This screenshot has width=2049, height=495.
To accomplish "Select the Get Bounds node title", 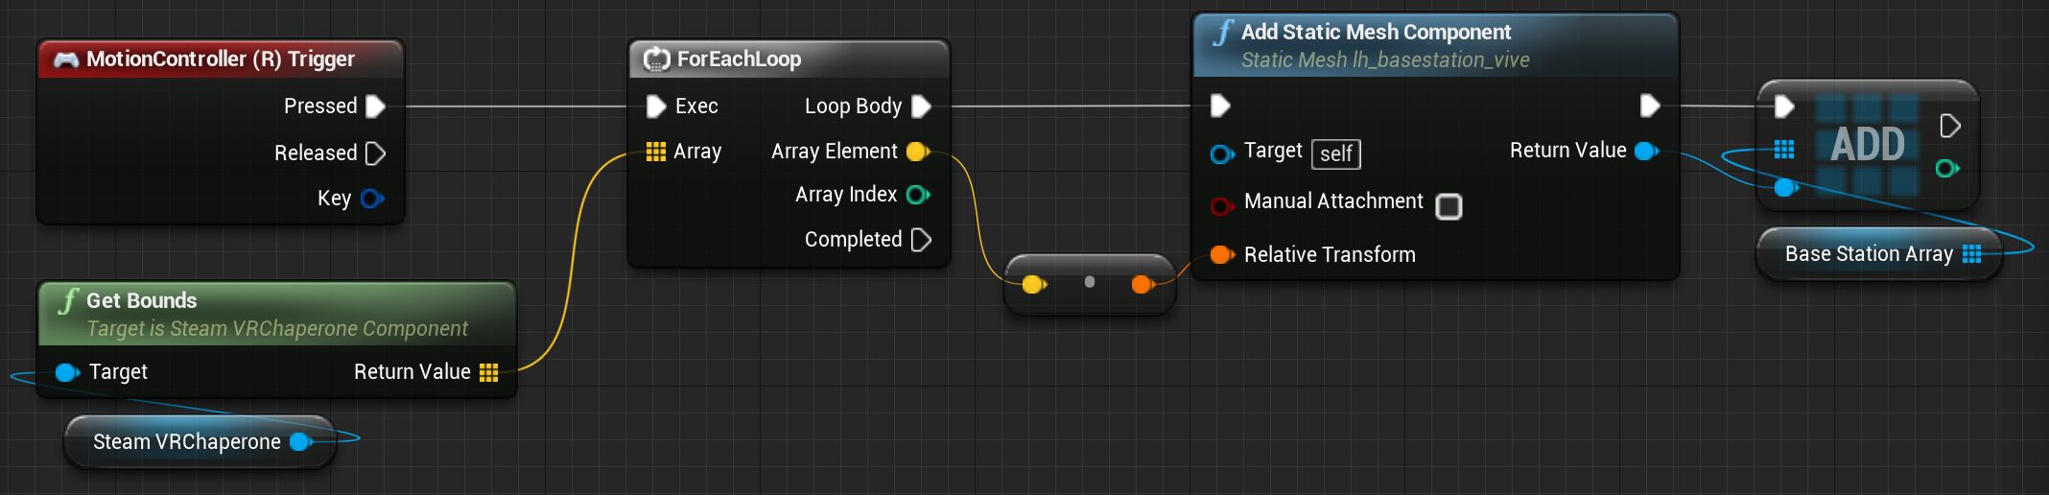I will (141, 300).
